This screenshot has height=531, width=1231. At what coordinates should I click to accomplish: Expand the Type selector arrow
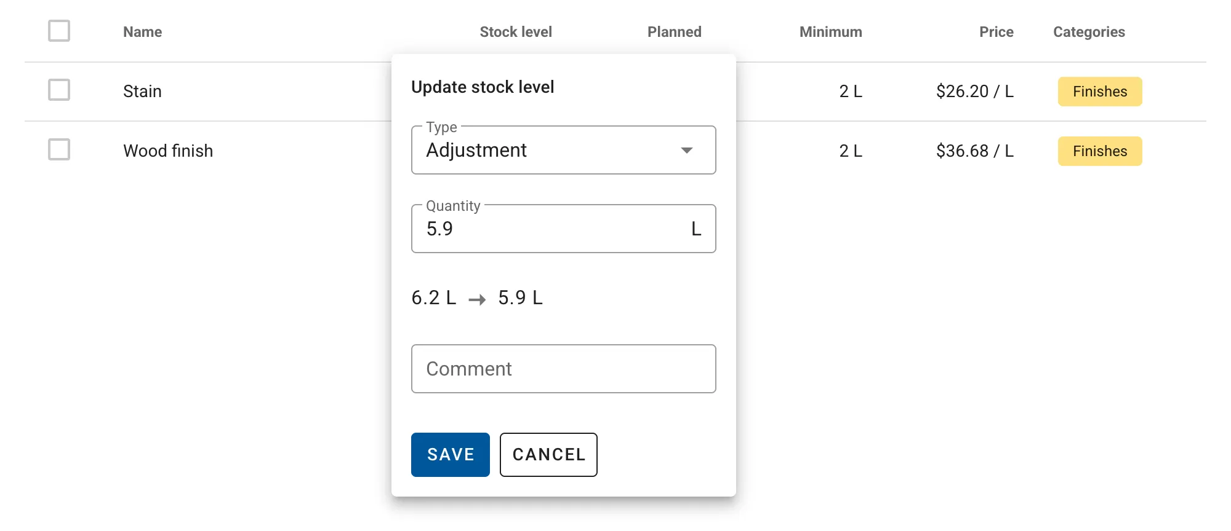click(x=688, y=150)
